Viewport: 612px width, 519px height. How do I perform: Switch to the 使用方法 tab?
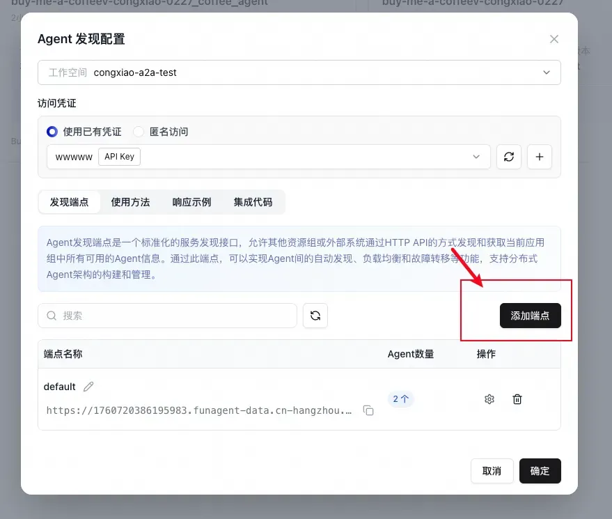[130, 202]
